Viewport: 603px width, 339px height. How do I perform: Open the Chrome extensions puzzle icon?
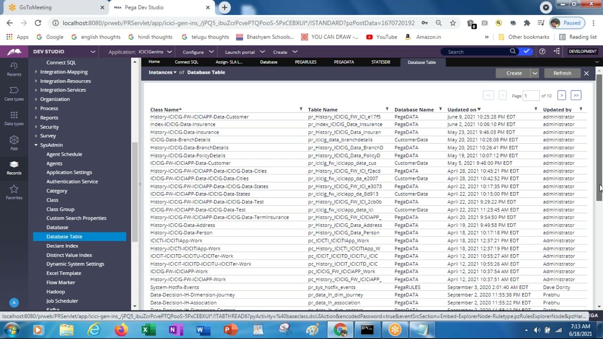click(x=527, y=23)
